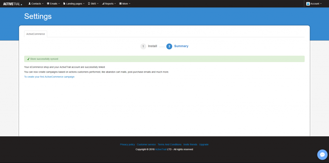Click the step 1 circle icon
Screen dimensions: 329x163
[x=143, y=46]
